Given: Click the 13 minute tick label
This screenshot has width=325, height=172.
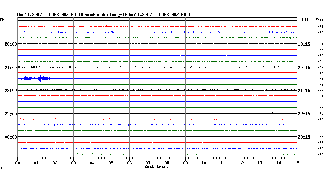Looking at the screenshot, I should click(x=260, y=163).
